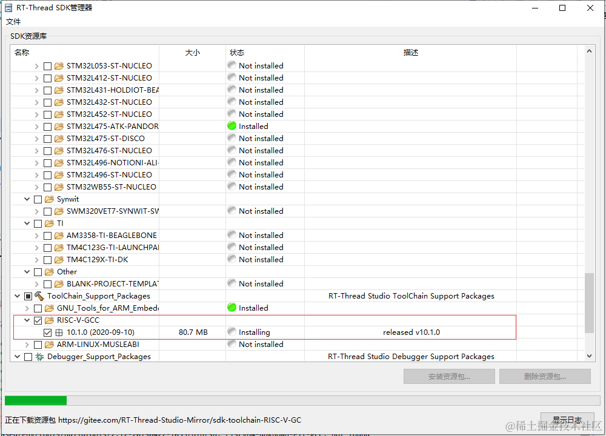Screen dimensions: 606x436
Task: Click the 安装资源包 button
Action: pos(449,377)
